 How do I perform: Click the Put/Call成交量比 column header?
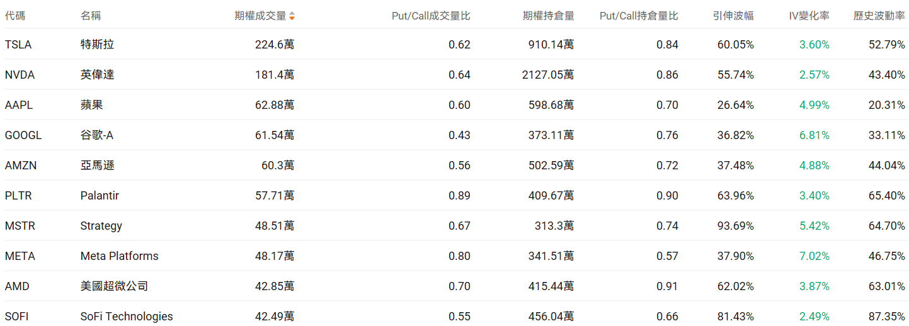[x=431, y=16]
